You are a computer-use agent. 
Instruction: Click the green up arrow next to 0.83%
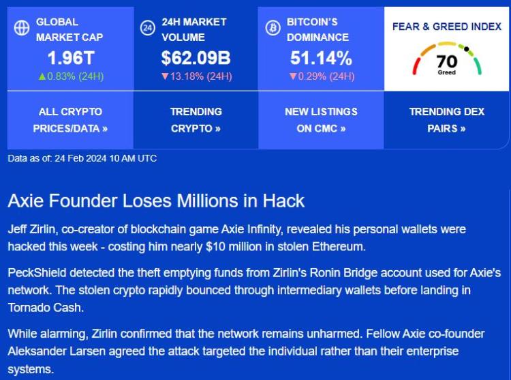coord(42,76)
